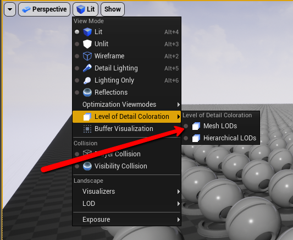Viewport: 293px width, 240px height.
Task: Expand the Exposure submenu arrow
Action: point(179,220)
